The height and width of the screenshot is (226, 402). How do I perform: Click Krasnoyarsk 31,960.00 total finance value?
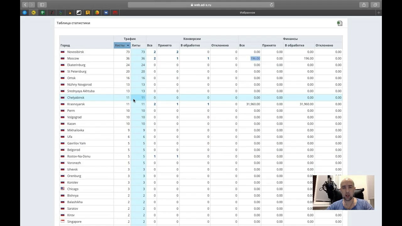[x=253, y=104]
